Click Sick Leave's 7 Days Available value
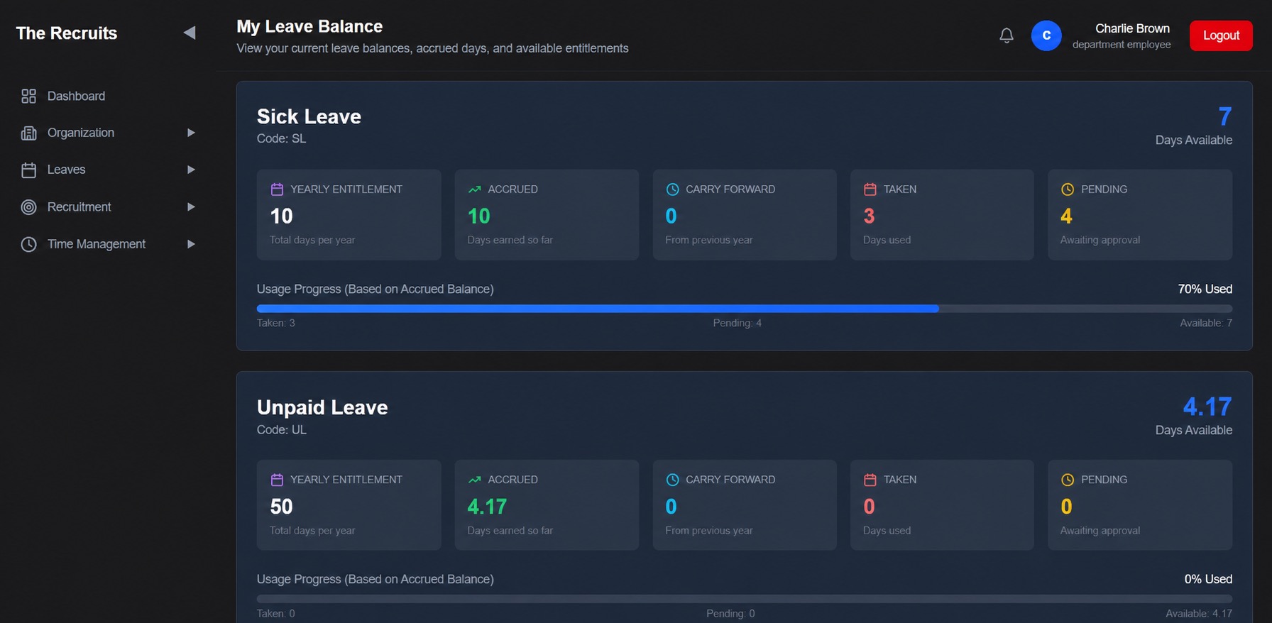The height and width of the screenshot is (623, 1272). [x=1224, y=116]
